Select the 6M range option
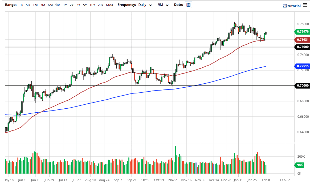 pyautogui.click(x=50, y=5)
